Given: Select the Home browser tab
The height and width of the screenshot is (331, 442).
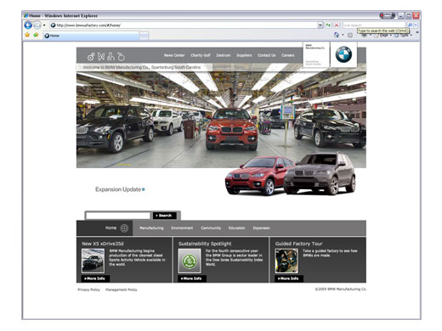Looking at the screenshot, I should point(91,36).
